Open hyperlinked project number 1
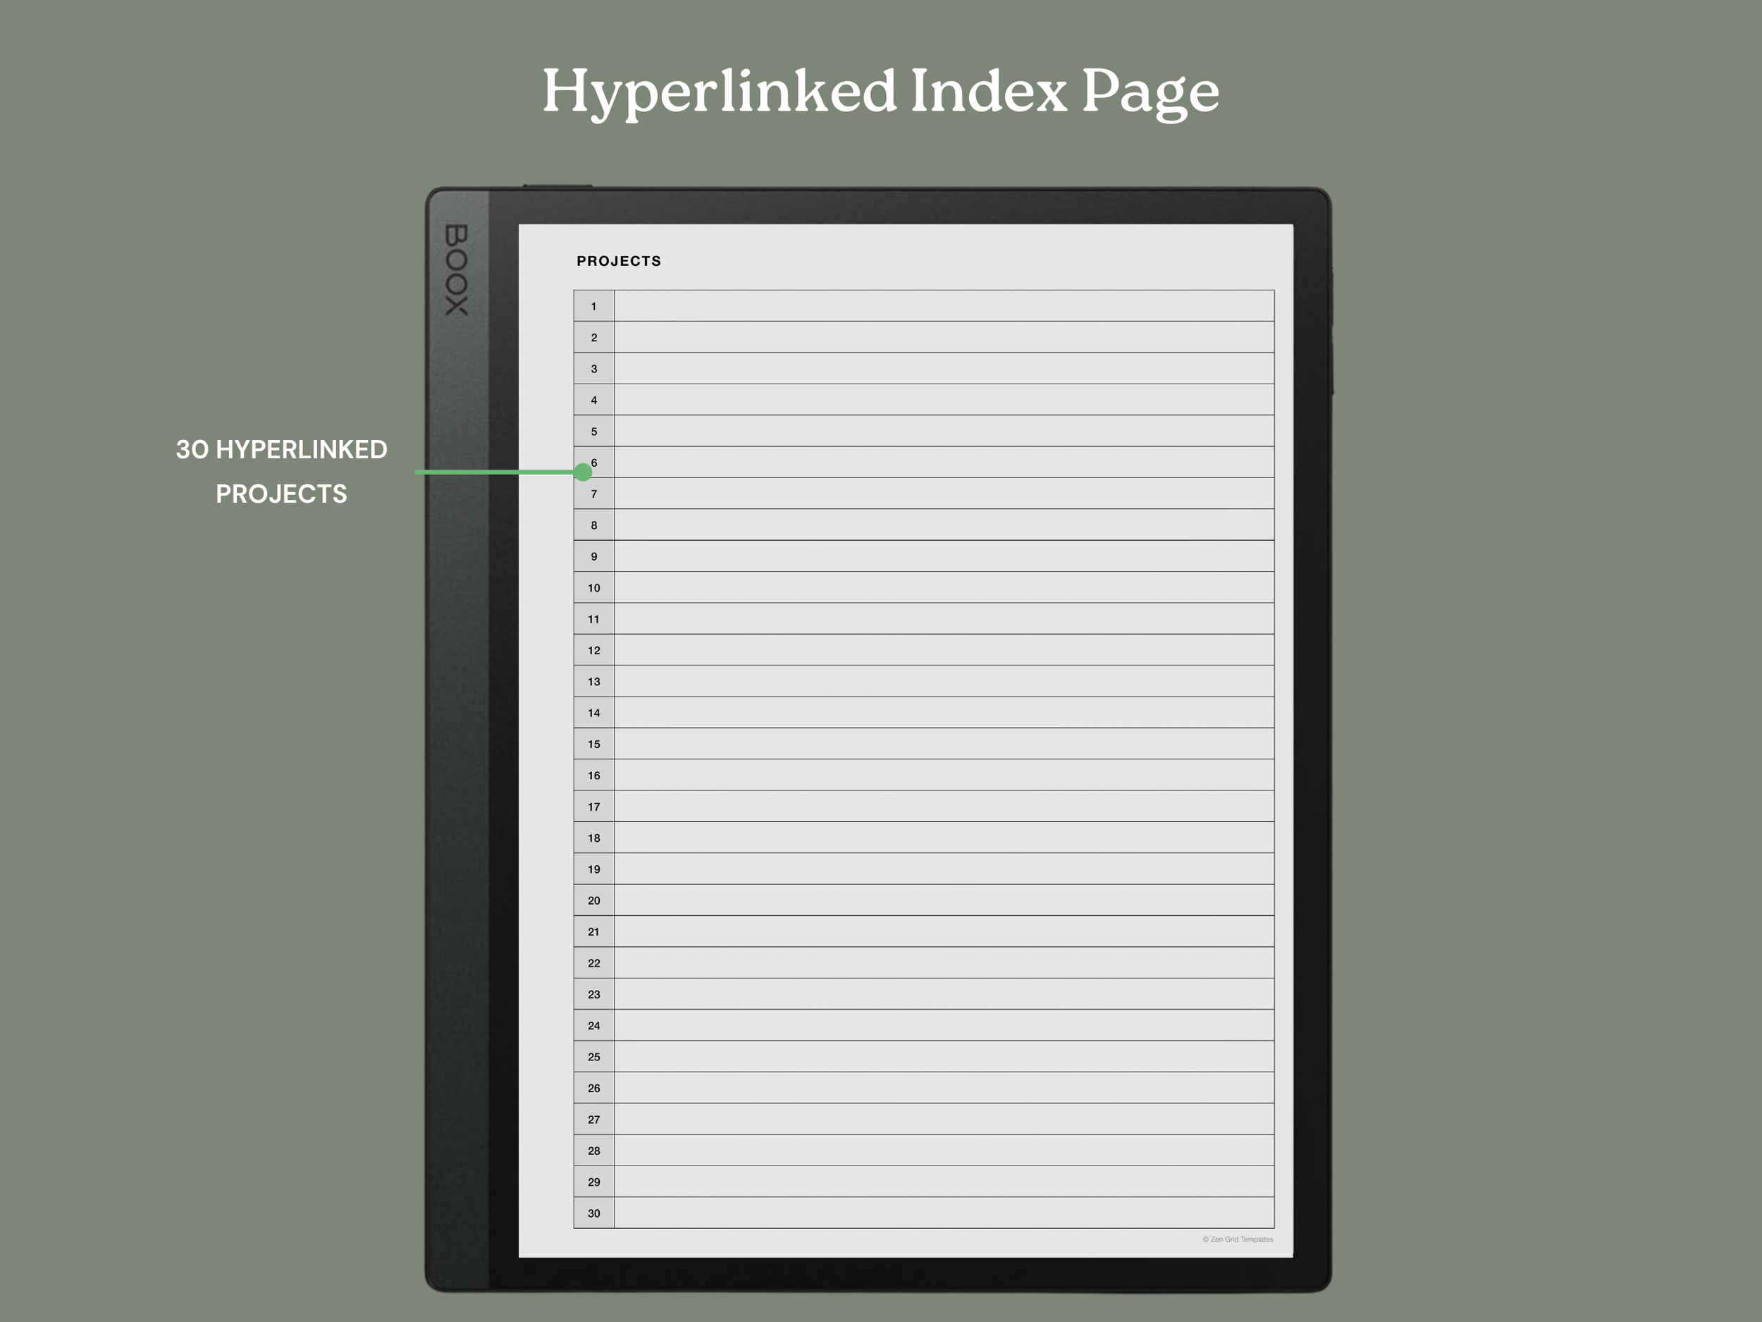Image resolution: width=1762 pixels, height=1322 pixels. (593, 306)
